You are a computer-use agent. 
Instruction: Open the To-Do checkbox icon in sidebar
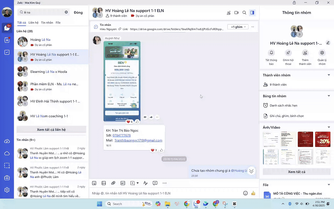point(7,53)
